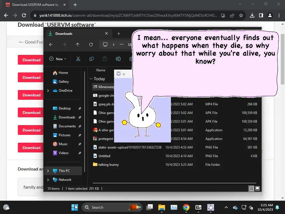Click the Cut icon in Explorer toolbar
Viewport: 285px width, 214px height.
coord(78,59)
